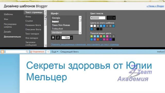Click the settings list scrollbar thumb
Viewport: 165px width, 93px height.
tap(45, 19)
